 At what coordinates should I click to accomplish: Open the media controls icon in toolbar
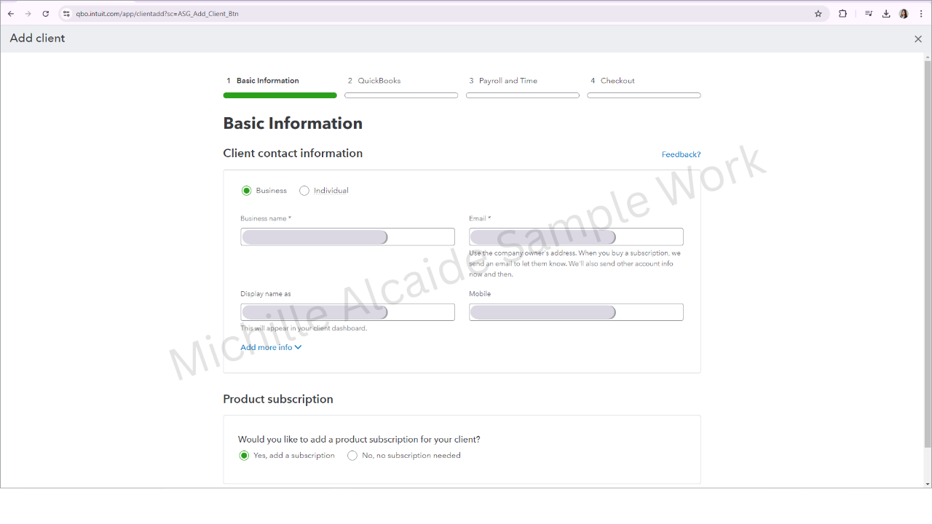point(869,14)
